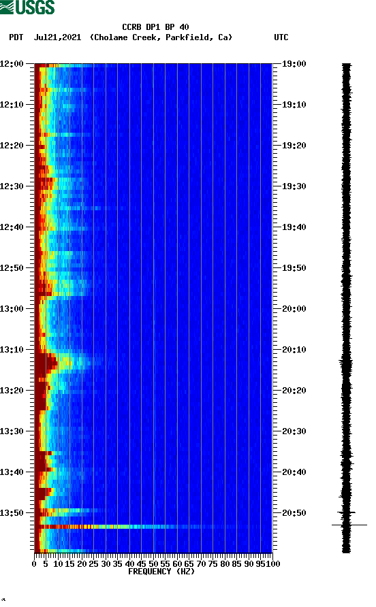Click the '19:10' UTC time label

[x=294, y=105]
